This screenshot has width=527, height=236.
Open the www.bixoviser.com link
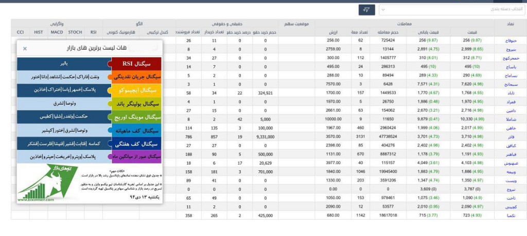click(36, 200)
